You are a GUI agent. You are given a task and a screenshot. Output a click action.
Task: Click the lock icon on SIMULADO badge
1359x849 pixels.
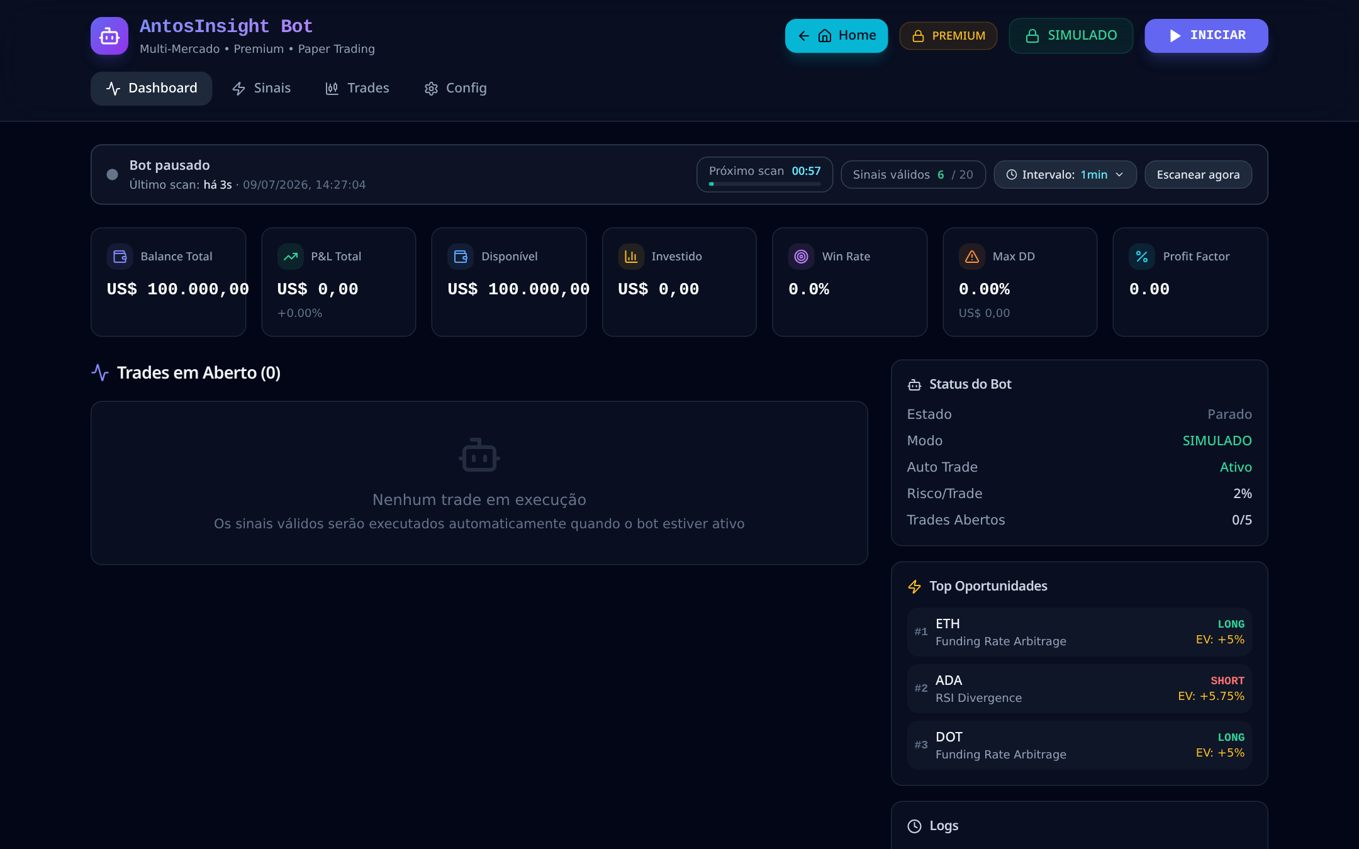click(x=1032, y=36)
